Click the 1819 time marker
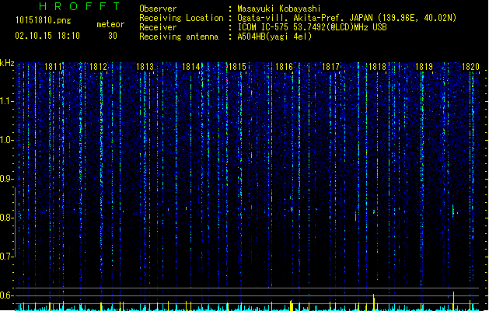Viewport: 489px width, 311px height. tap(424, 67)
